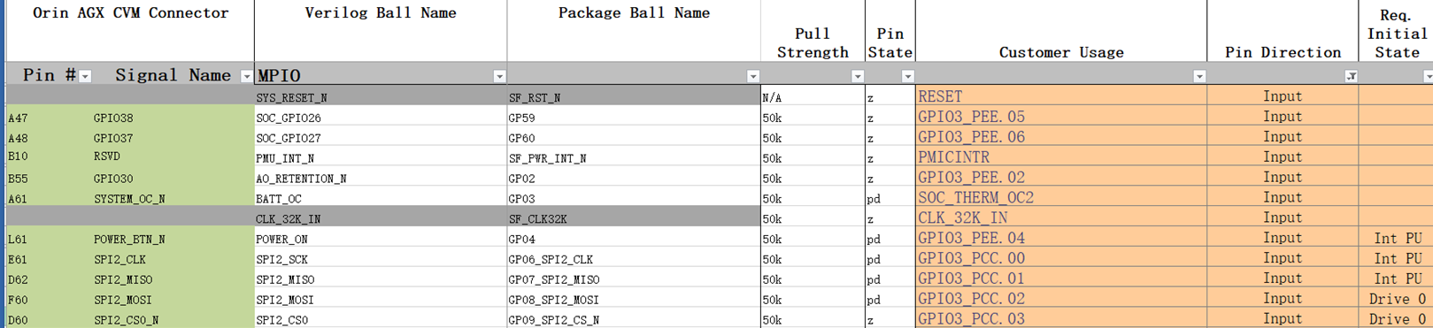This screenshot has height=328, width=1433.
Task: Select the GP06_SPI2_CLK package ball cell
Action: [634, 259]
